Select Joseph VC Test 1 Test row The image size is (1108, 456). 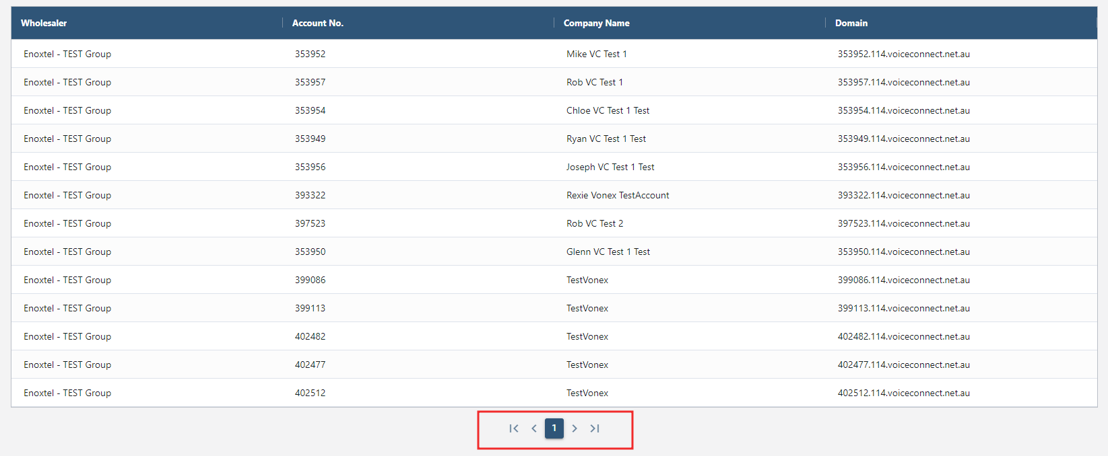tap(610, 167)
